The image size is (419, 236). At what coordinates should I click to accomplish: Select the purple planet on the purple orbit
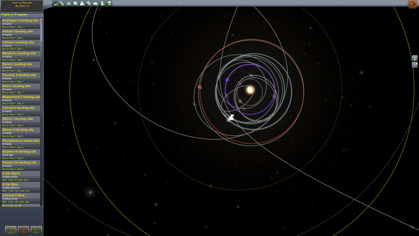pyautogui.click(x=227, y=80)
